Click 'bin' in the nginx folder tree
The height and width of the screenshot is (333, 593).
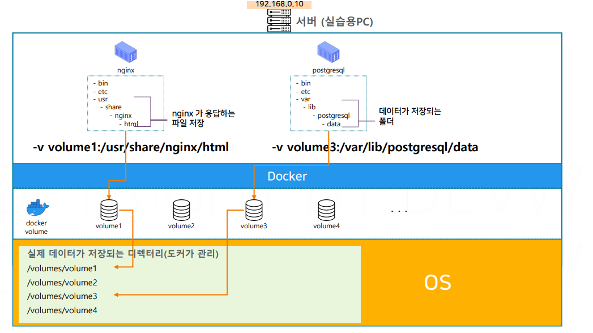pyautogui.click(x=103, y=83)
